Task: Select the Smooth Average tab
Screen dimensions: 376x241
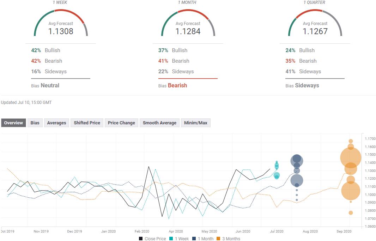Action: (159, 123)
